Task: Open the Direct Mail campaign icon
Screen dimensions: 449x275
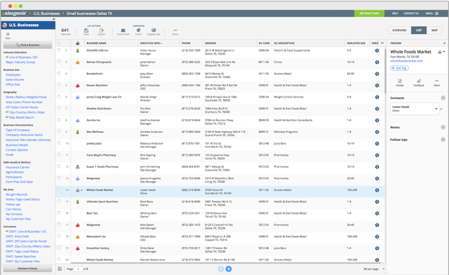Action: 123,31
